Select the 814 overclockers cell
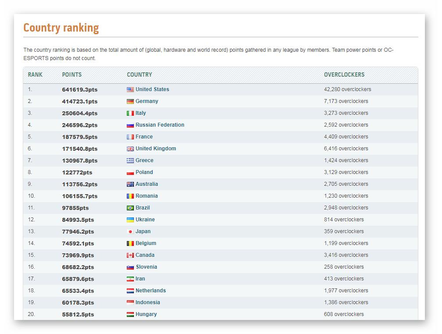 tap(344, 219)
